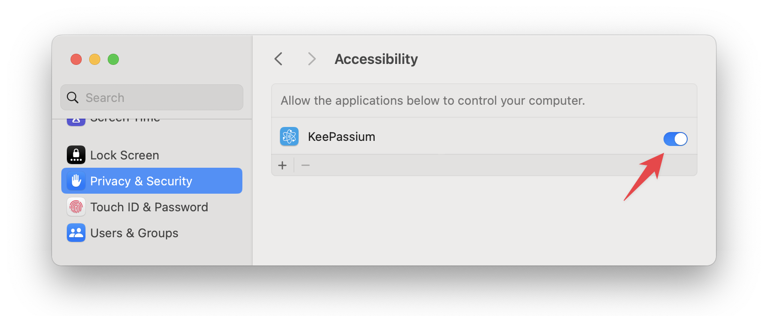Select the Lock Screen padlock icon
Image resolution: width=768 pixels, height=316 pixels.
click(76, 155)
